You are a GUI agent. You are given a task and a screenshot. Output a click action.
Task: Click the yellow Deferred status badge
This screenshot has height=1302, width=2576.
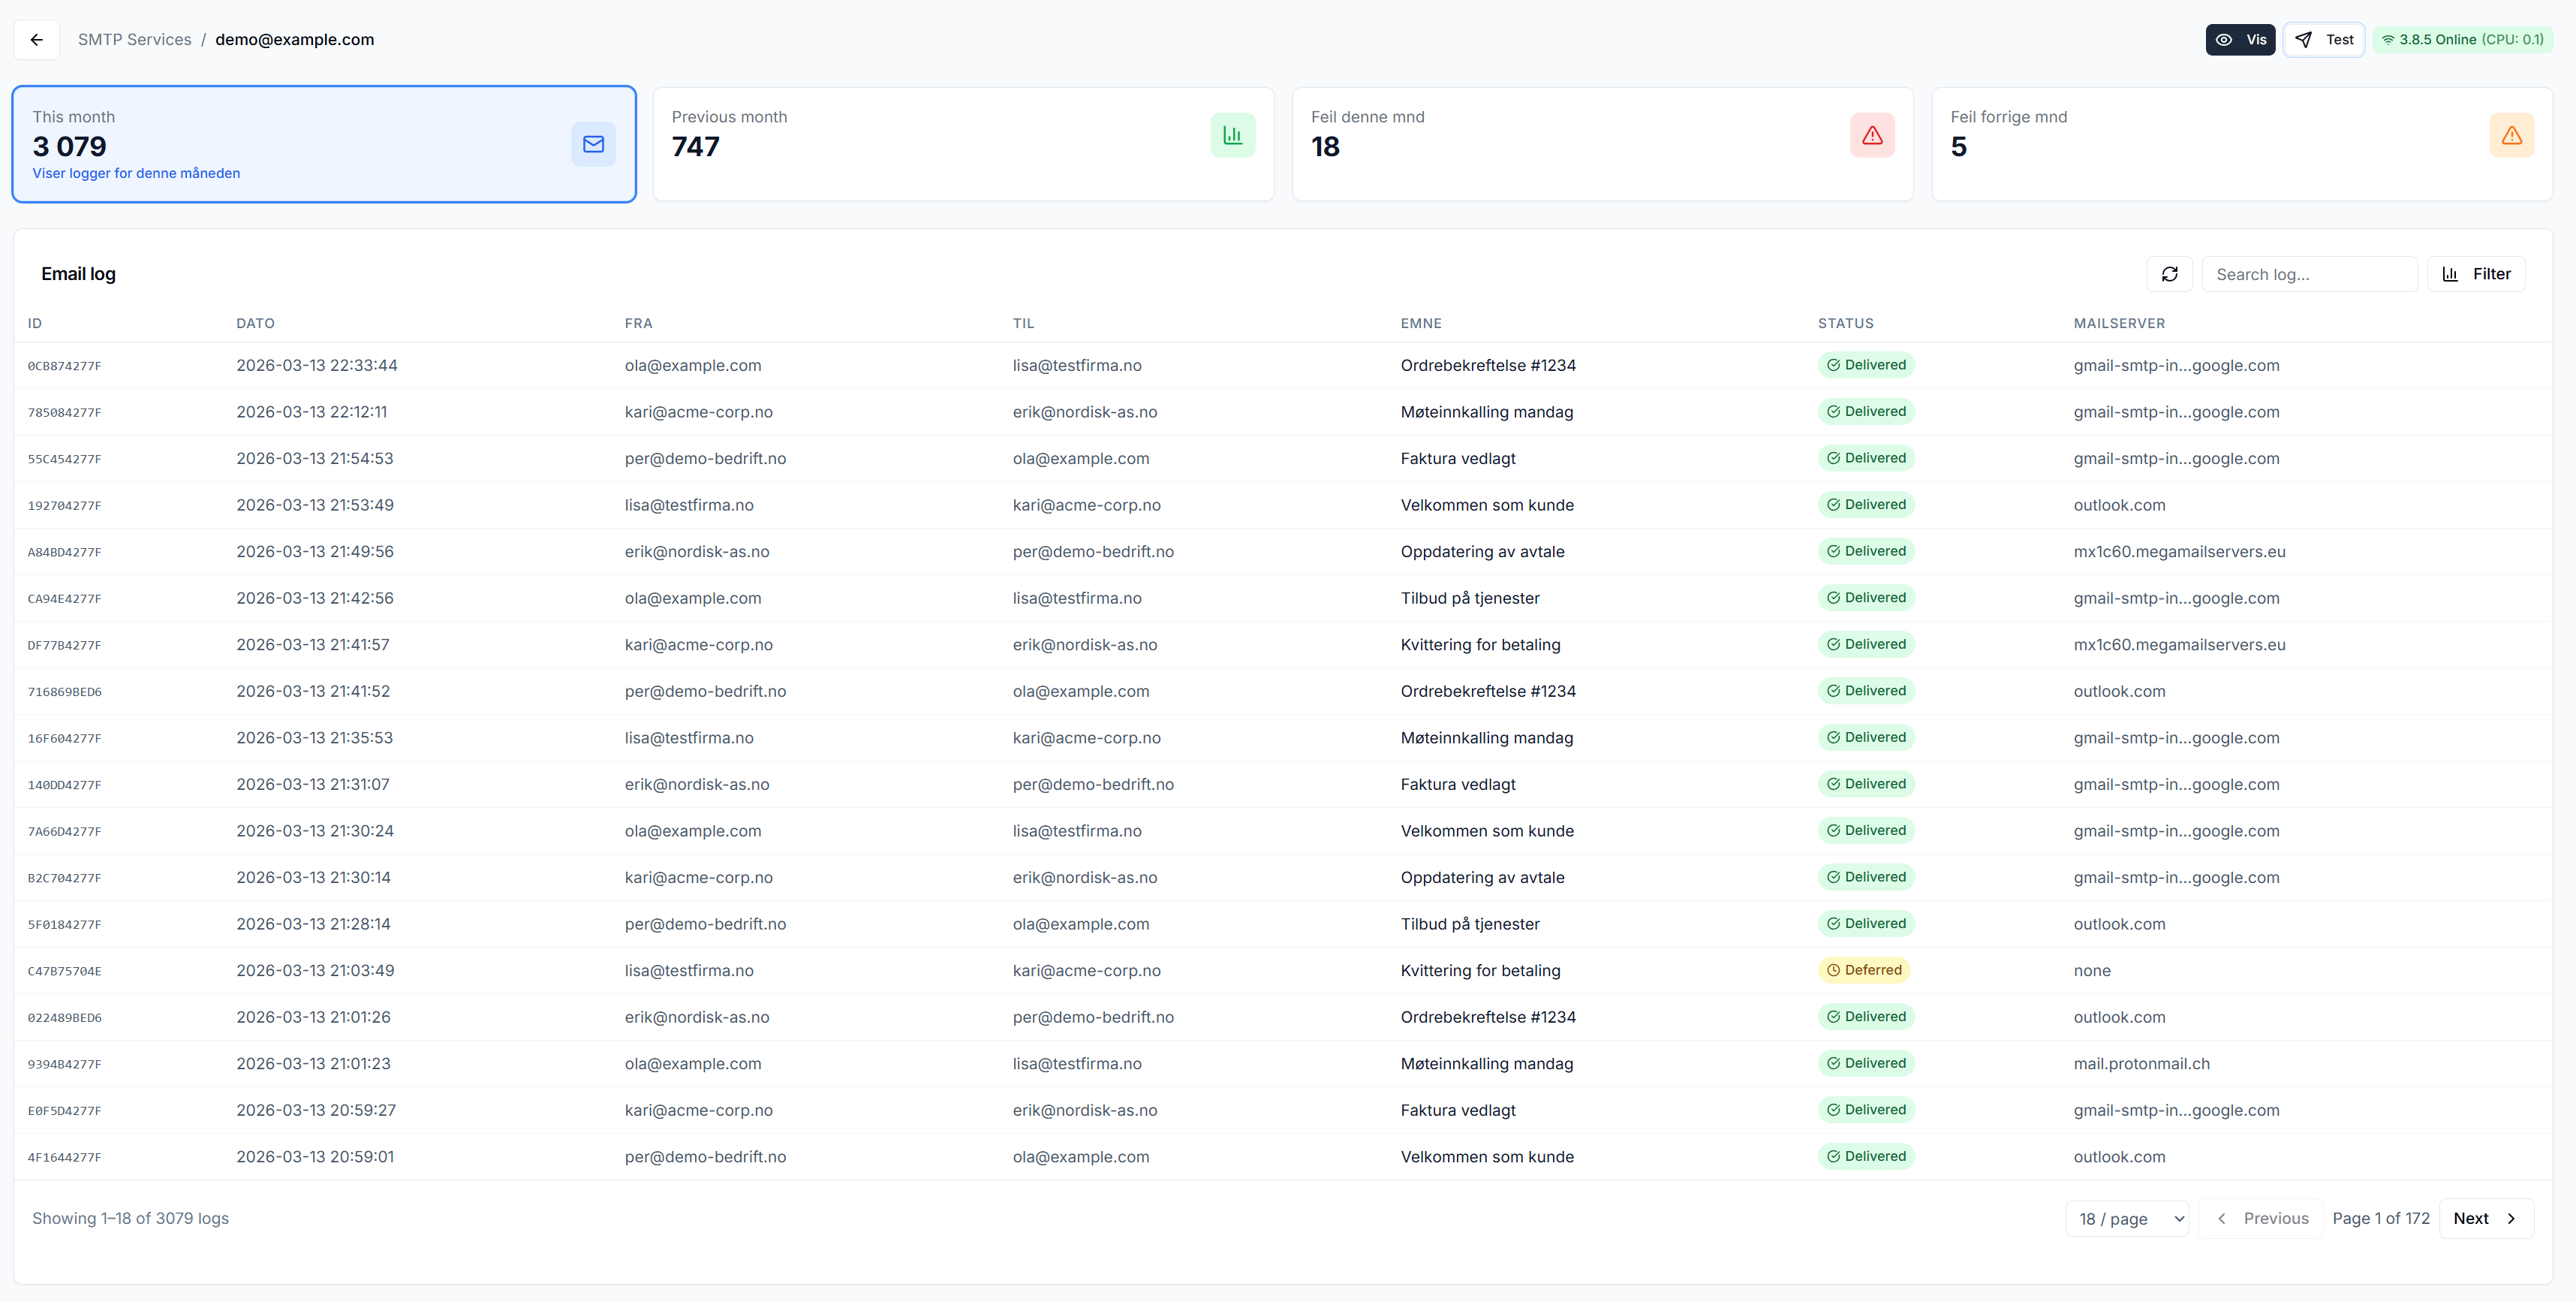tap(1863, 970)
